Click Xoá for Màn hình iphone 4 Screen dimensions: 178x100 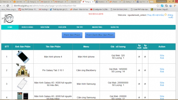pyautogui.click(x=162, y=58)
